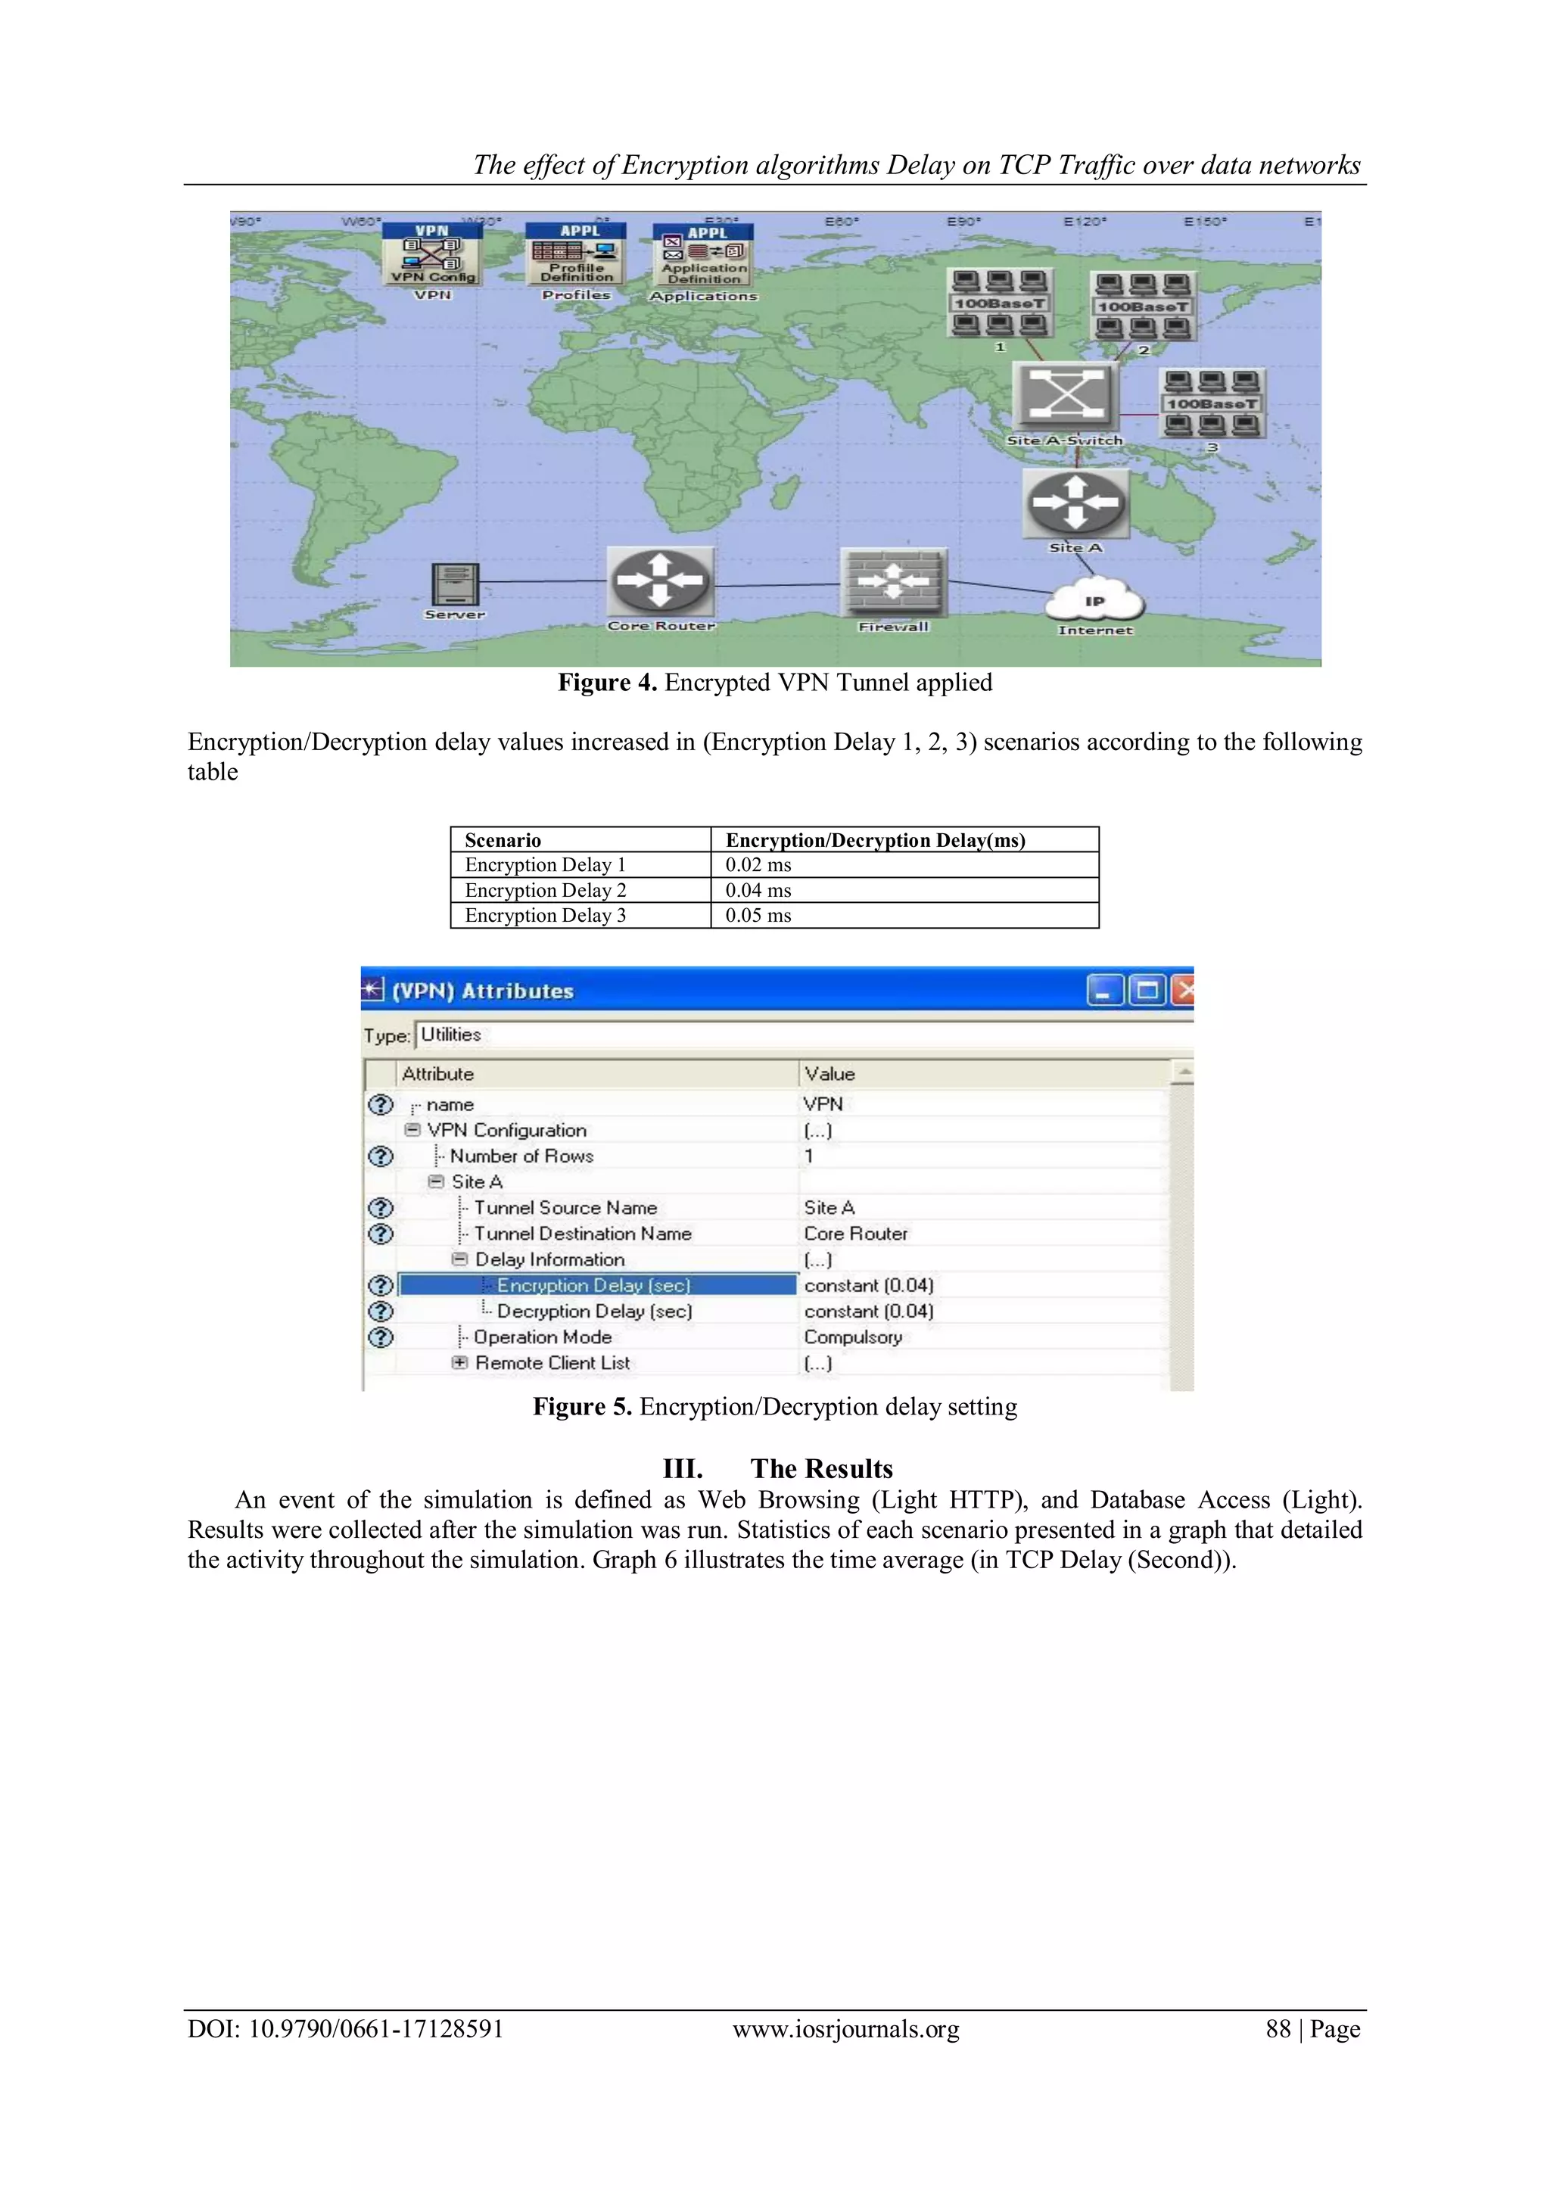The height and width of the screenshot is (2191, 1550).
Task: Click the Attribute column header
Action: click(x=596, y=1073)
